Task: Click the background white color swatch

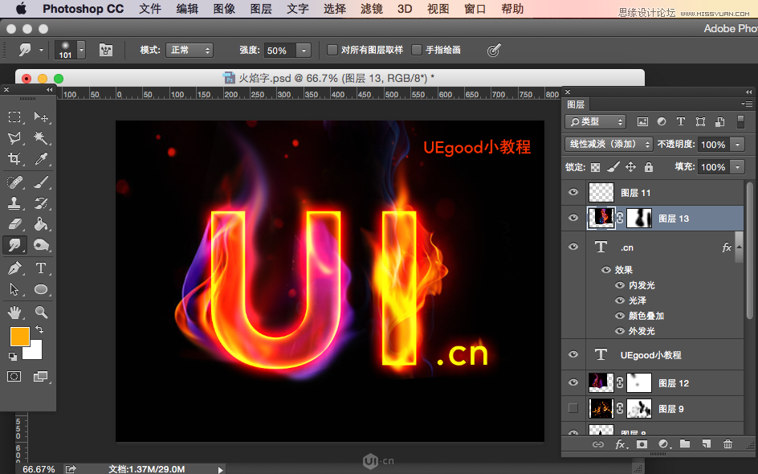Action: coord(36,352)
